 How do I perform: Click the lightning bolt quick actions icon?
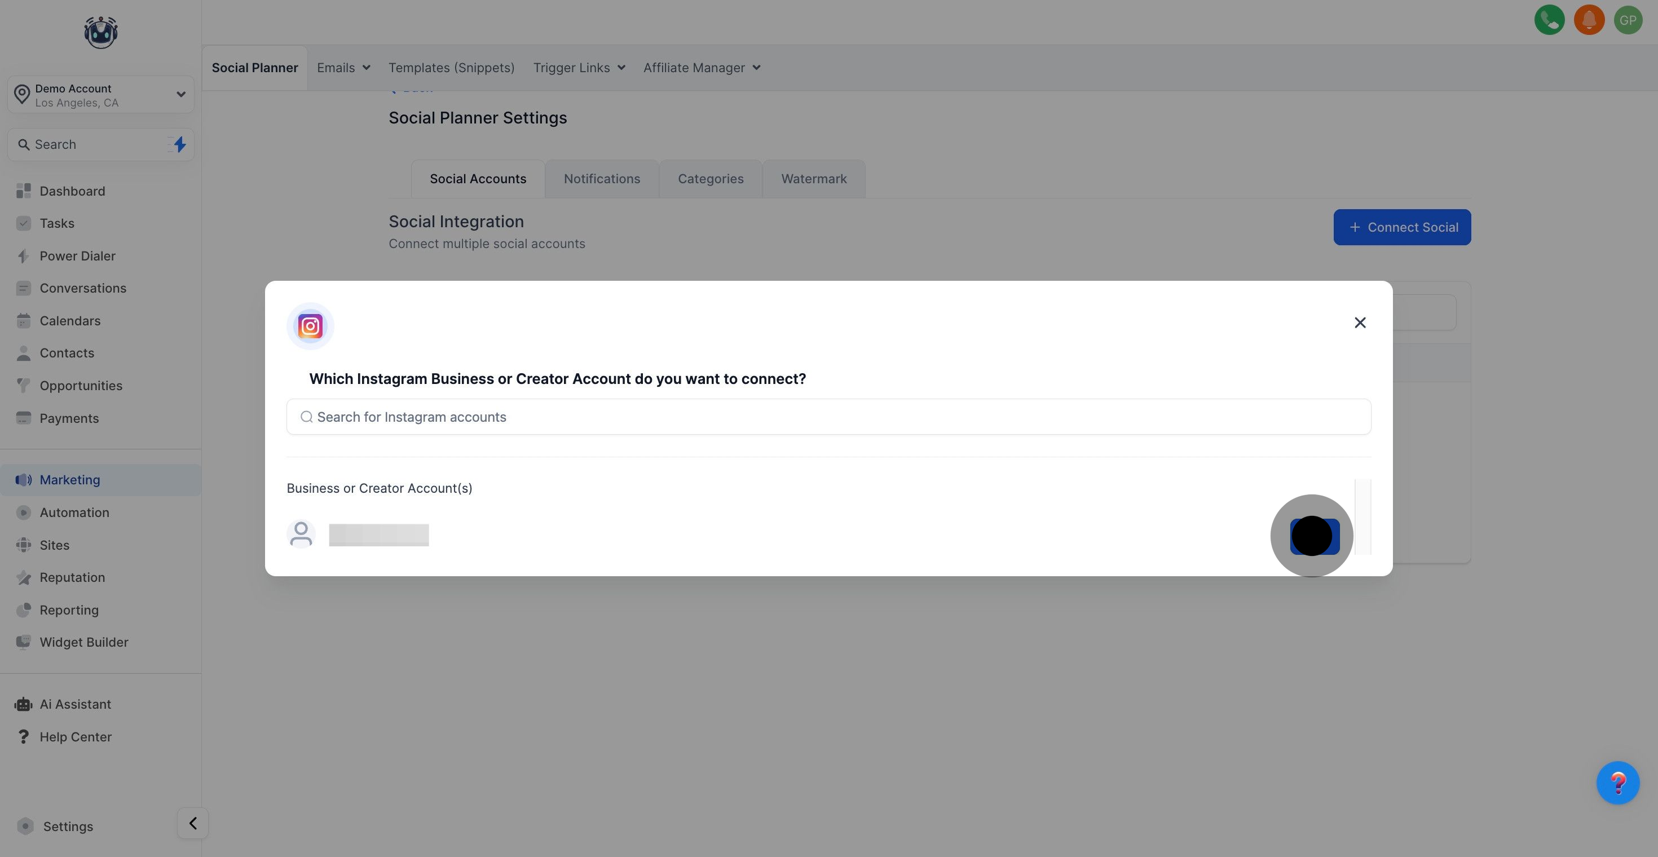(x=179, y=144)
